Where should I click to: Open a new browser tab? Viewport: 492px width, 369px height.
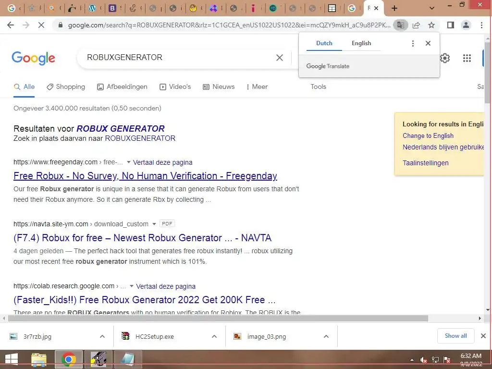pos(394,8)
